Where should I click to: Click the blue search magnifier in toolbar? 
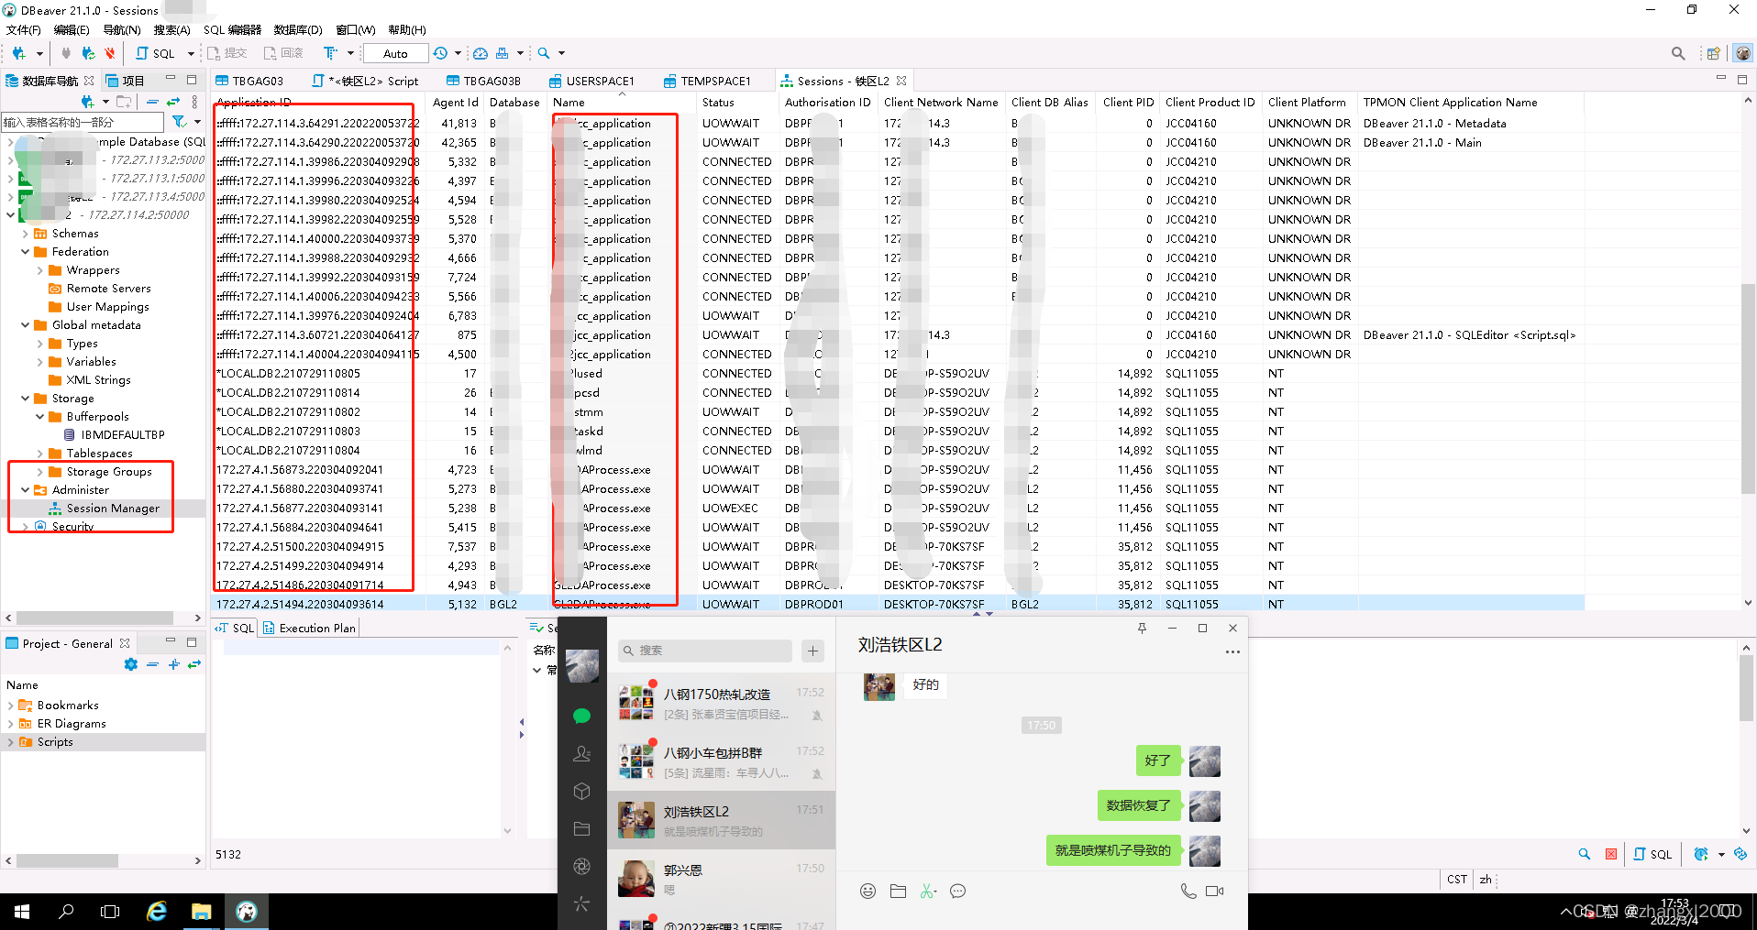[544, 53]
